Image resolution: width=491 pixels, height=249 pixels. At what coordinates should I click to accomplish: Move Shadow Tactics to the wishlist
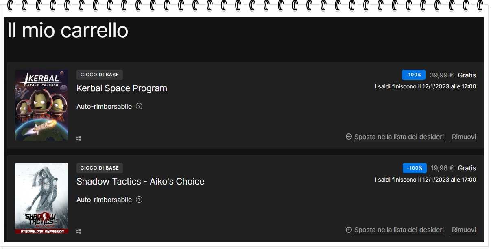coord(399,230)
